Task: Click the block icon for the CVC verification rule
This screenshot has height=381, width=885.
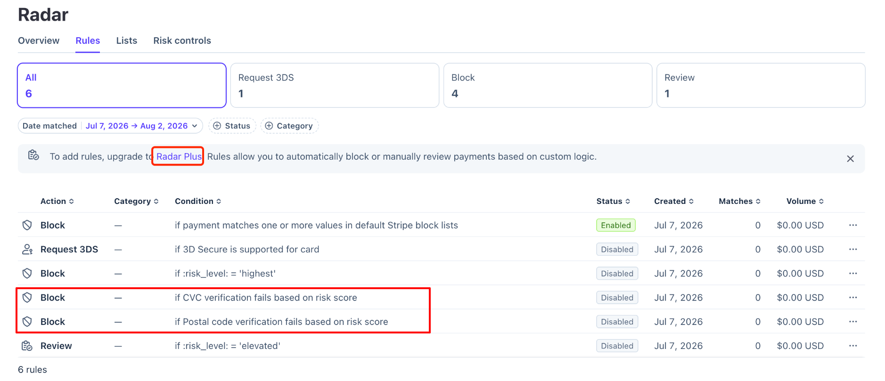Action: point(27,297)
